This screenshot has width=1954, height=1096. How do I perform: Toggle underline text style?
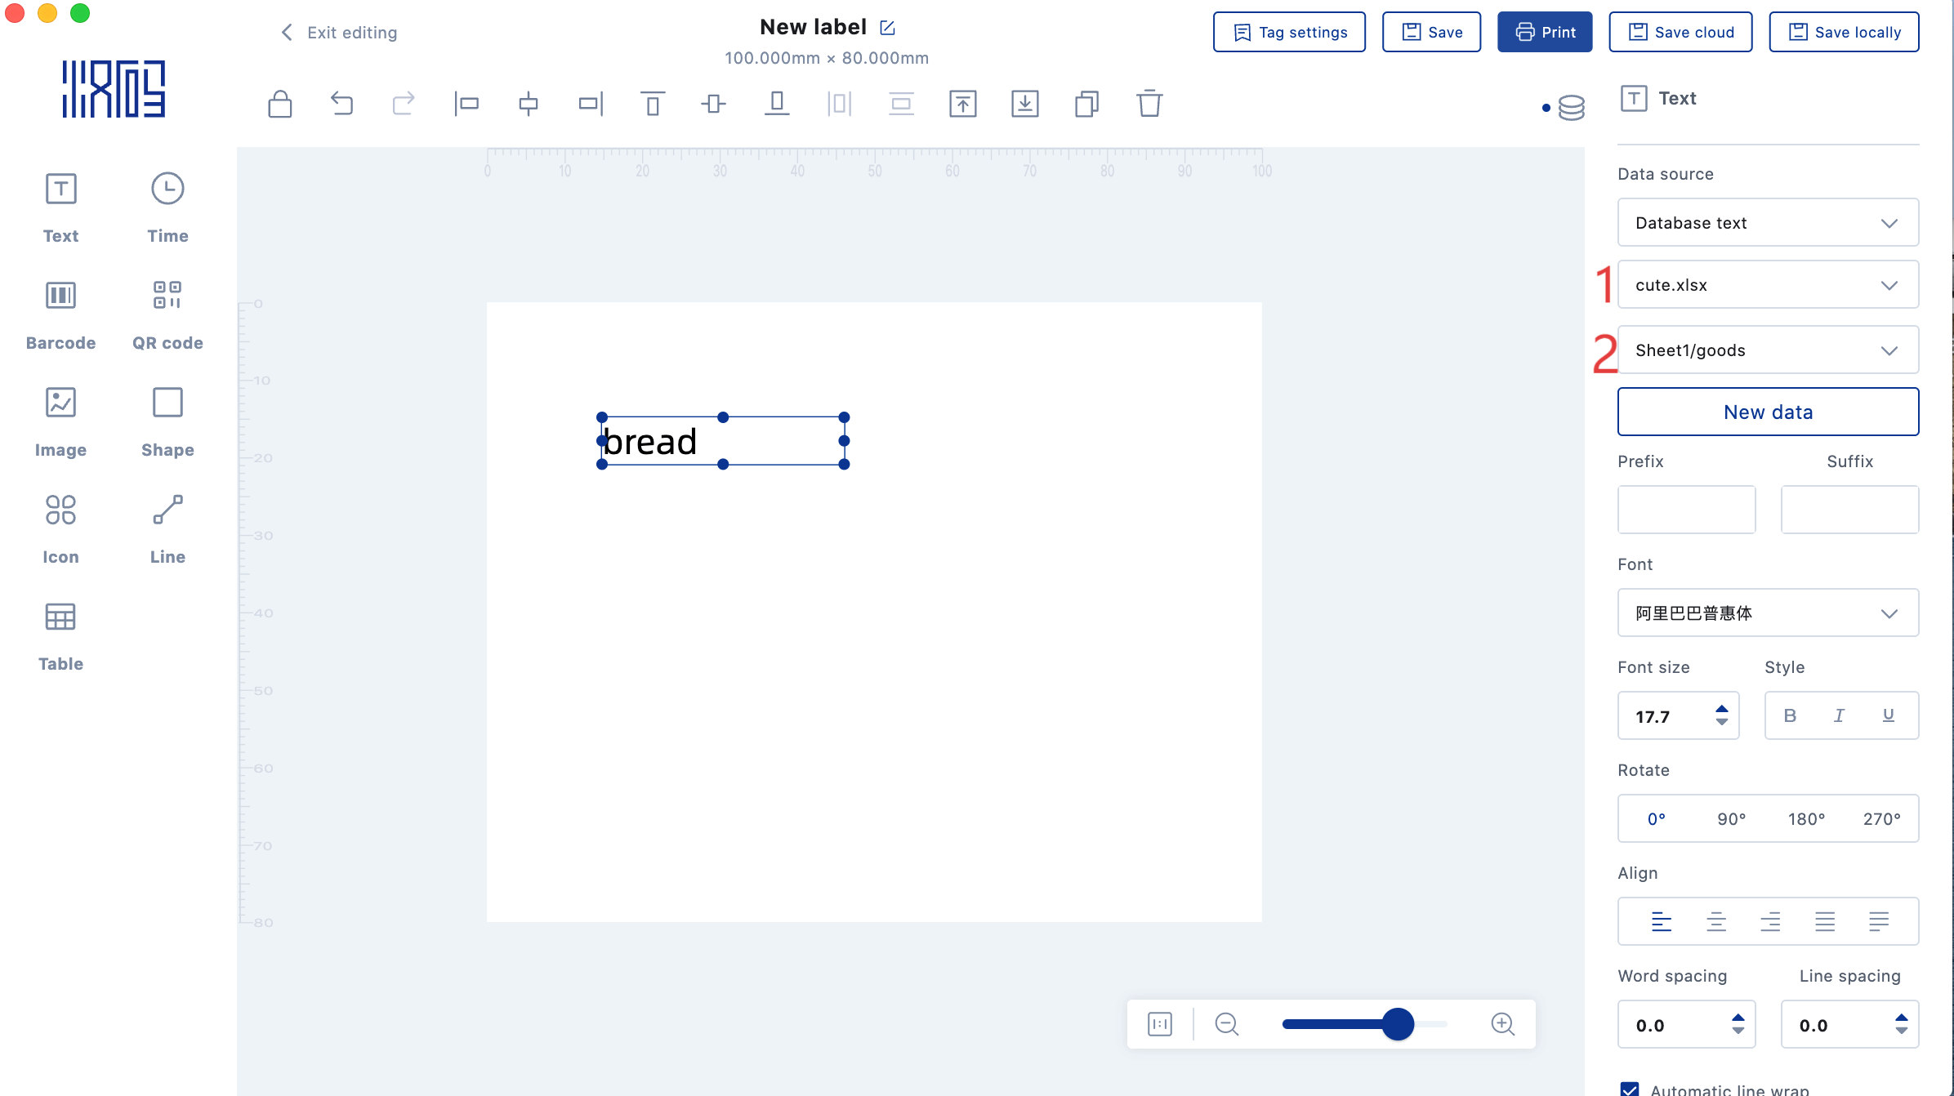1888,715
